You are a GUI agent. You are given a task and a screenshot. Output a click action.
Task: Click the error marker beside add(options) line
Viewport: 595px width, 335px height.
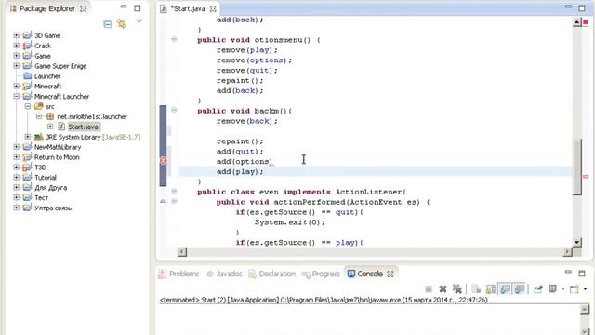pos(164,161)
